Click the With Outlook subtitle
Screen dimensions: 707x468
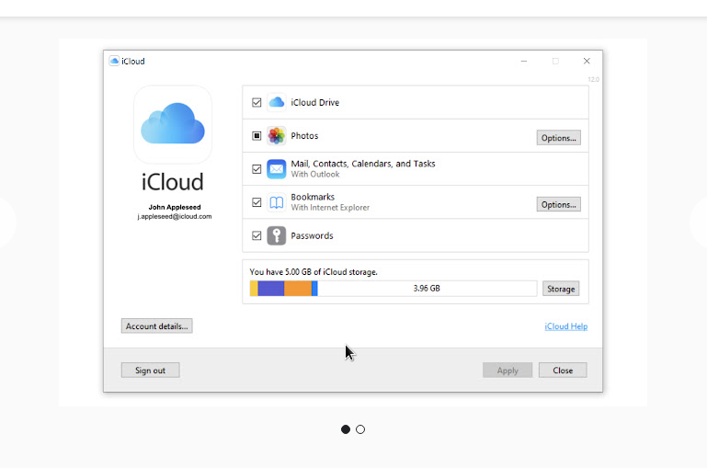(315, 174)
